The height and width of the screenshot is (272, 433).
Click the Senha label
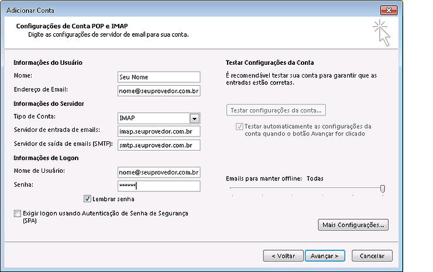pos(23,184)
